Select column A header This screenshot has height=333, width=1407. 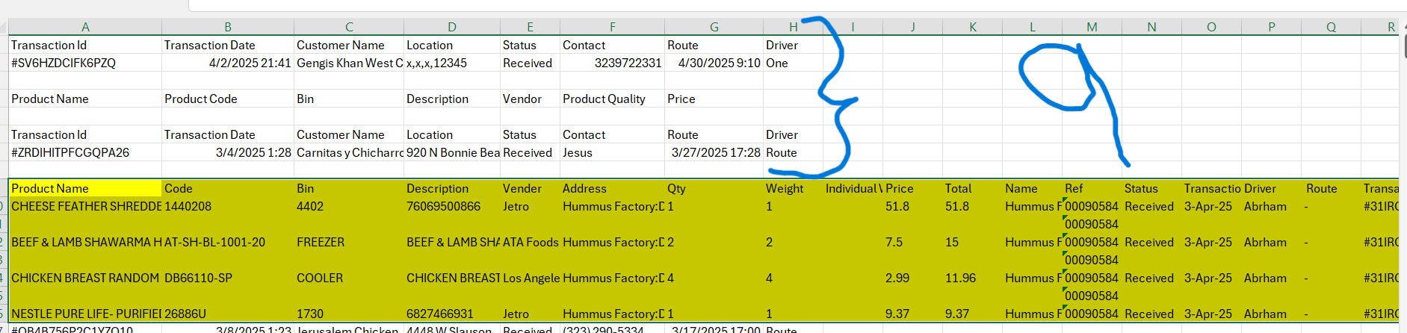pyautogui.click(x=85, y=27)
